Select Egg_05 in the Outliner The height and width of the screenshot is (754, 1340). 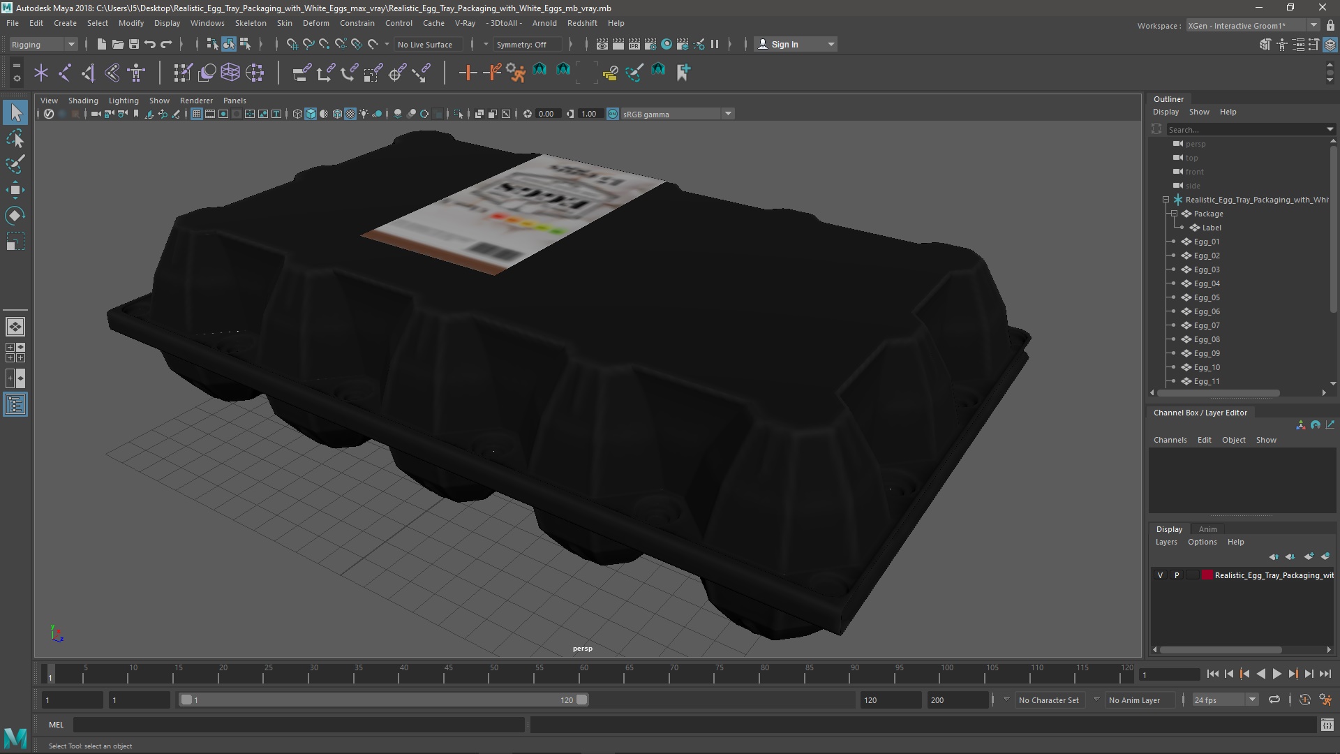[1207, 297]
